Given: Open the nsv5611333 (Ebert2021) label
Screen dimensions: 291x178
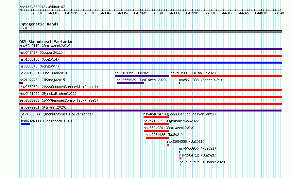Looking at the screenshot, I should tap(200, 80).
